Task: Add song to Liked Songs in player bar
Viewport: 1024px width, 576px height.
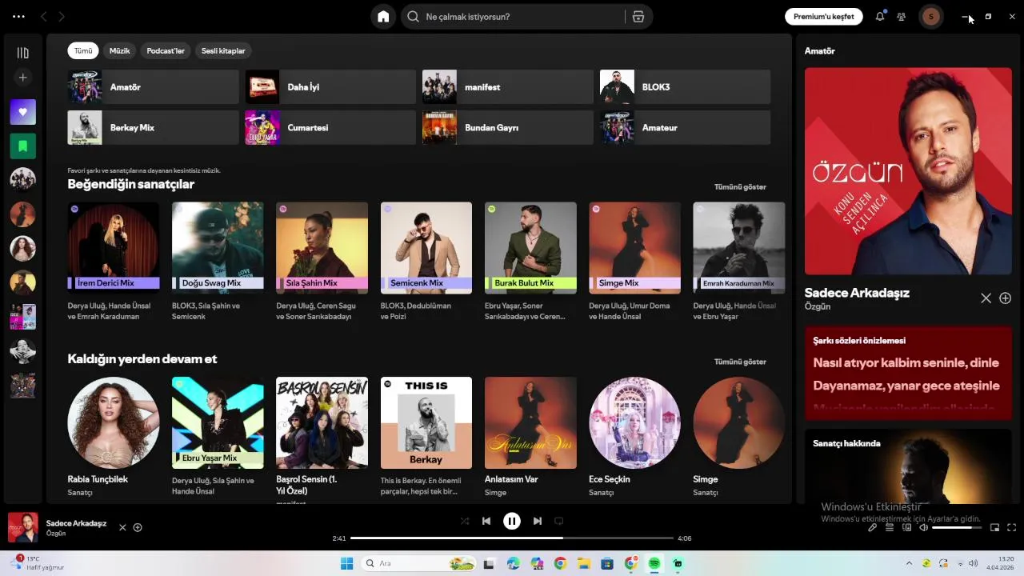Action: (138, 527)
